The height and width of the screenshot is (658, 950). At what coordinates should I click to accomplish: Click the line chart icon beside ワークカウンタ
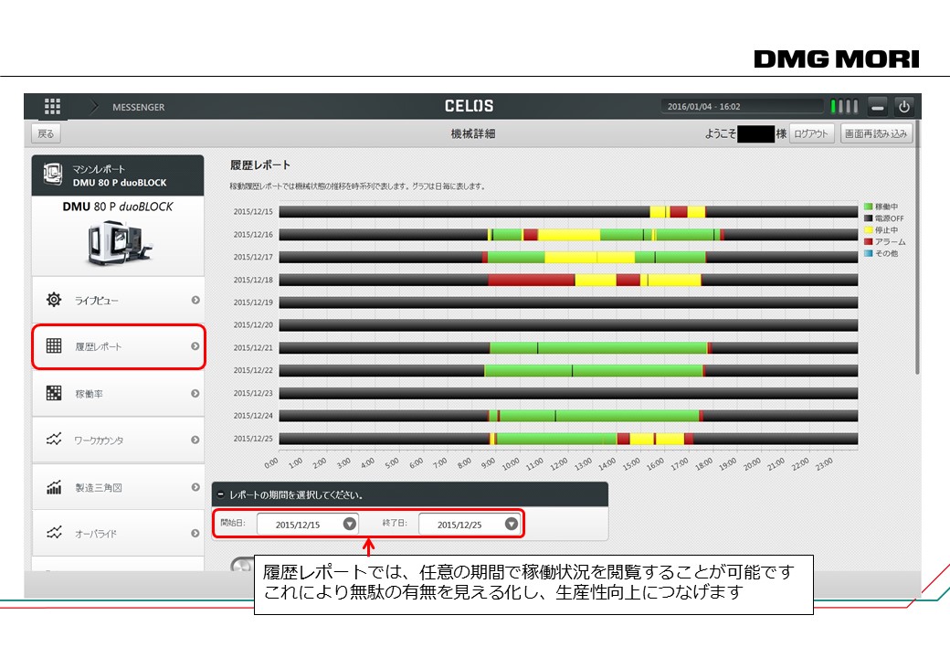[54, 440]
